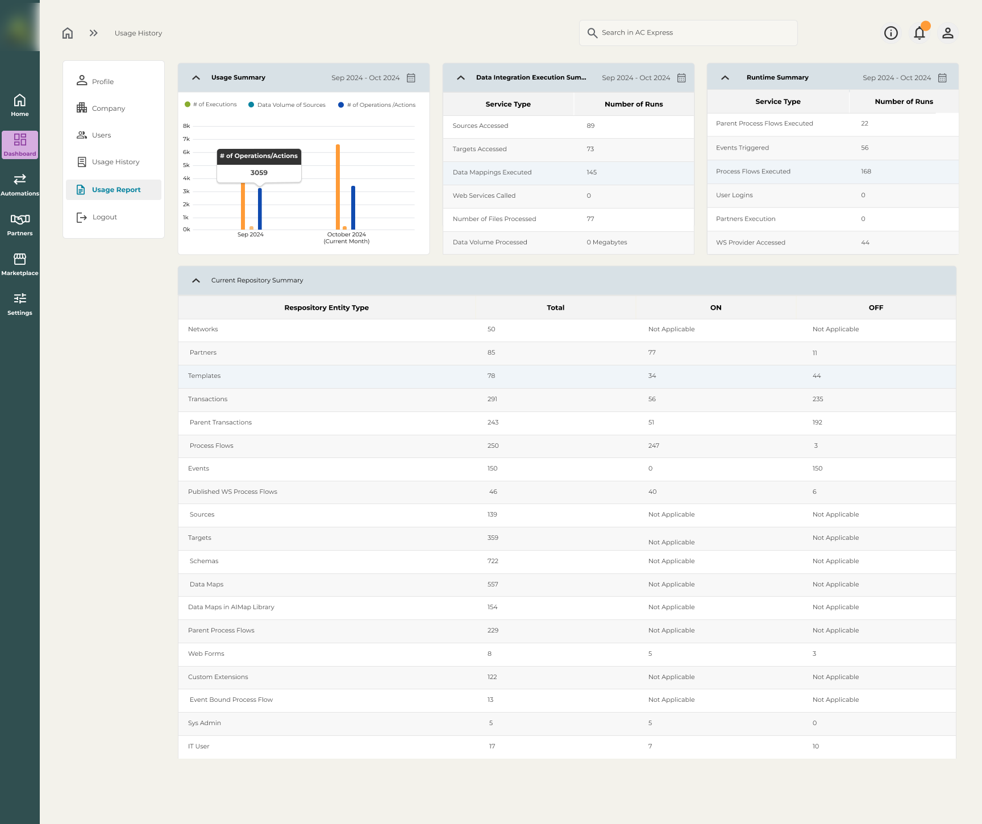
Task: Select Usage History menu item
Action: (115, 162)
